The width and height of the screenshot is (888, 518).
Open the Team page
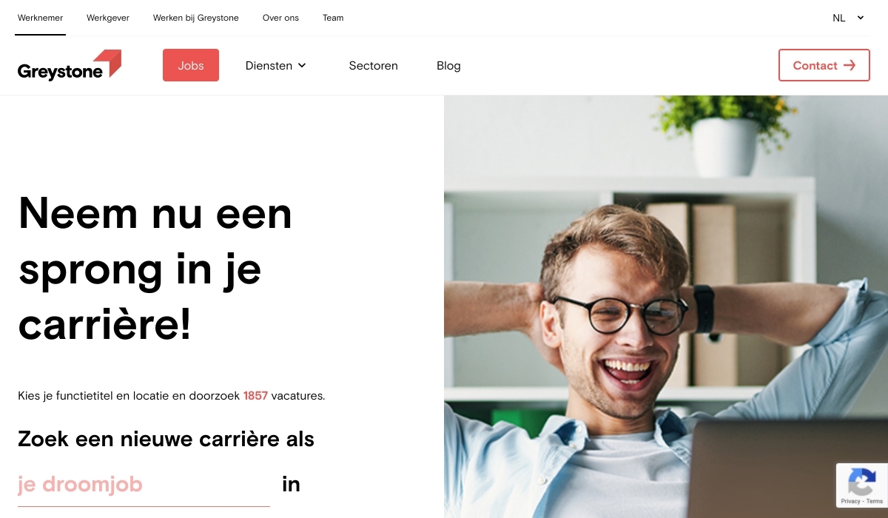333,18
